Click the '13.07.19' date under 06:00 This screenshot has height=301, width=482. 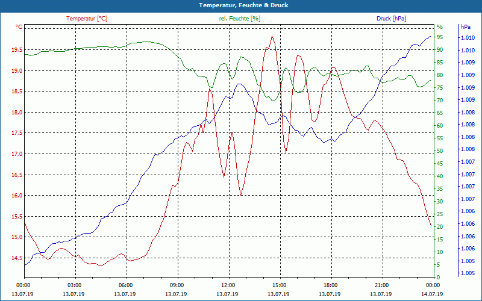pos(125,294)
